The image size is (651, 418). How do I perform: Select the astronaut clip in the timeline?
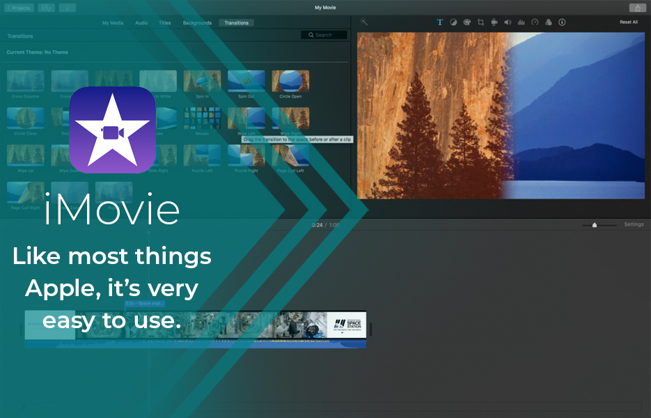pyautogui.click(x=300, y=325)
